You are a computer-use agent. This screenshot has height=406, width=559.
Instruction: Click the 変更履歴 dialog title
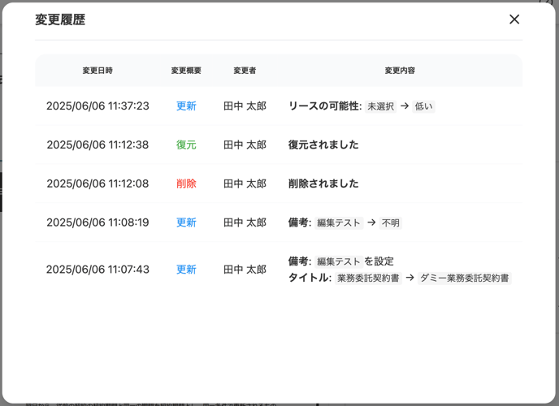tap(60, 19)
